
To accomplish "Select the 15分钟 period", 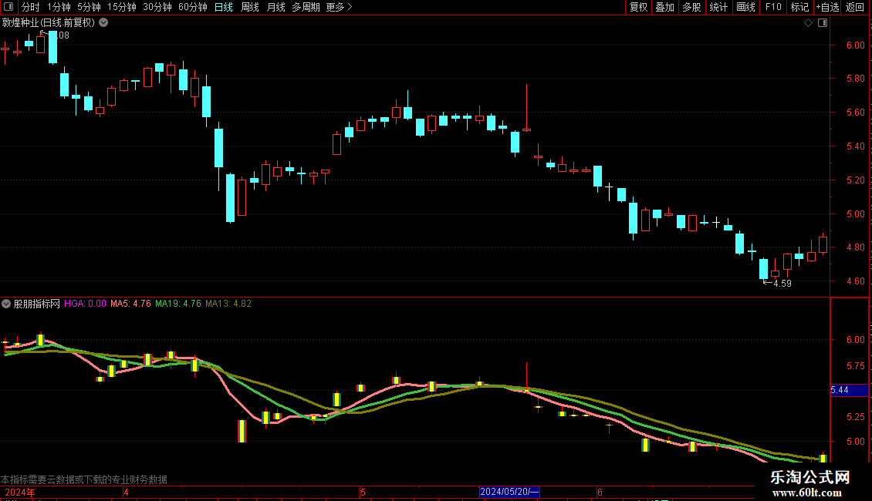I will (122, 7).
